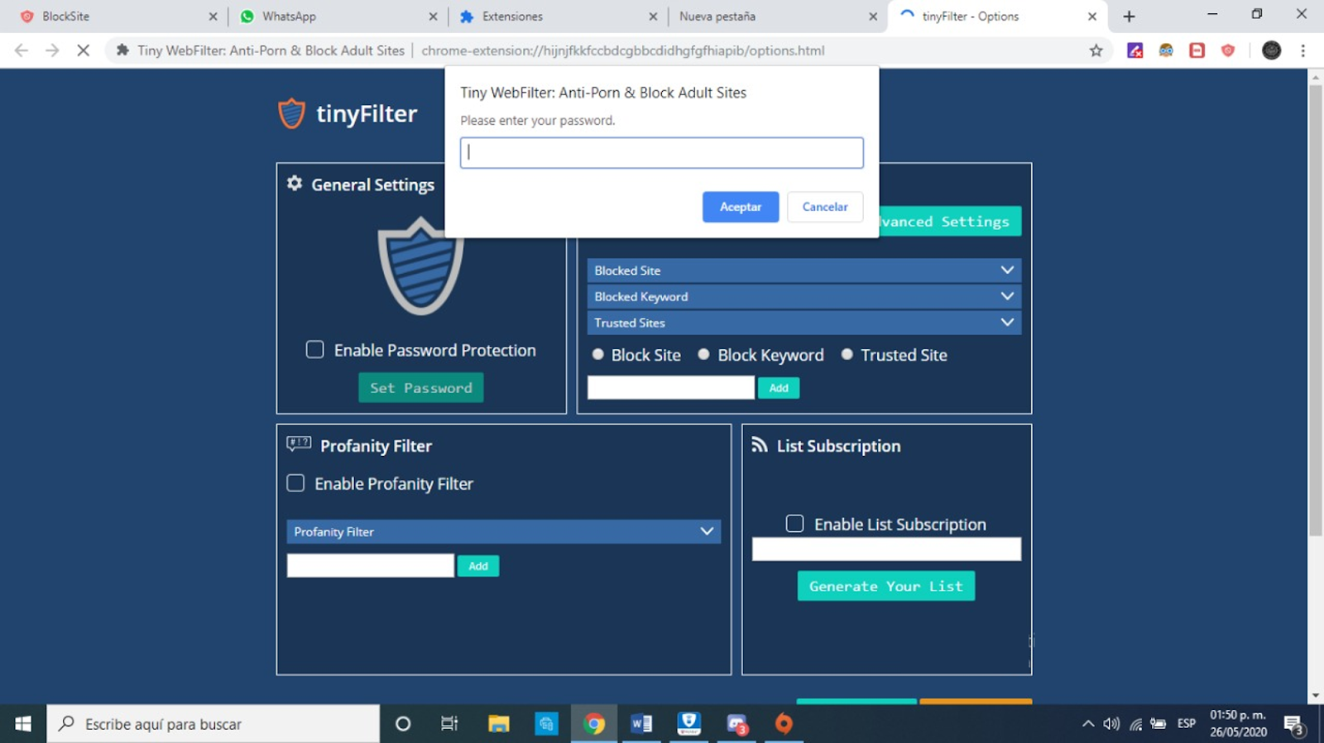Click the list subscription URL field
Image resolution: width=1324 pixels, height=743 pixels.
click(886, 549)
